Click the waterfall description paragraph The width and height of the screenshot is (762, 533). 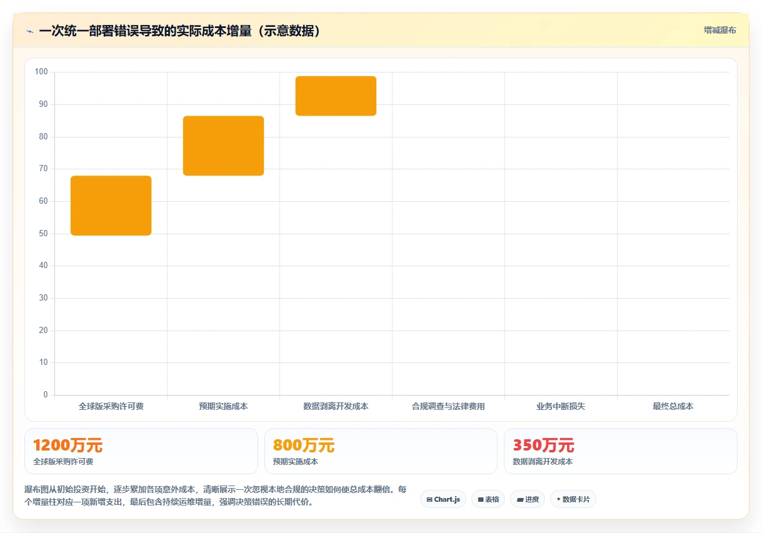coord(216,496)
